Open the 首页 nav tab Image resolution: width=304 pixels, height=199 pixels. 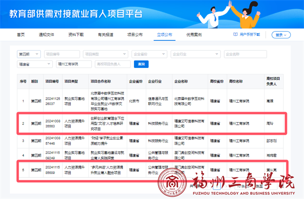pos(21,35)
